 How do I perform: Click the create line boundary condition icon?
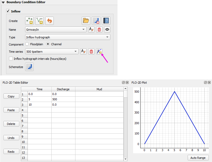pos(39,21)
